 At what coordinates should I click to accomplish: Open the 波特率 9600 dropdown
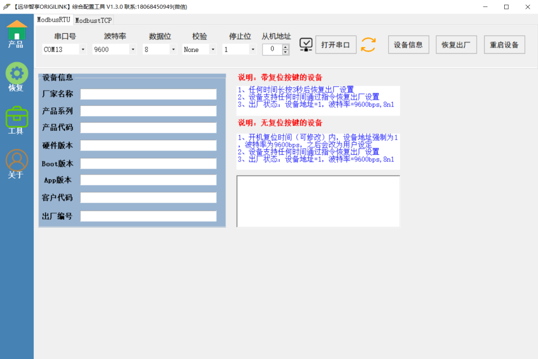coord(133,49)
